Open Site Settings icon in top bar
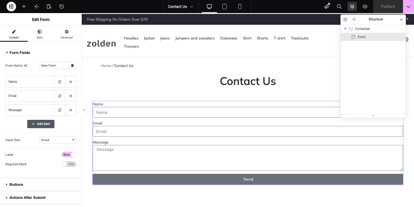The height and width of the screenshot is (207, 414). (36, 7)
